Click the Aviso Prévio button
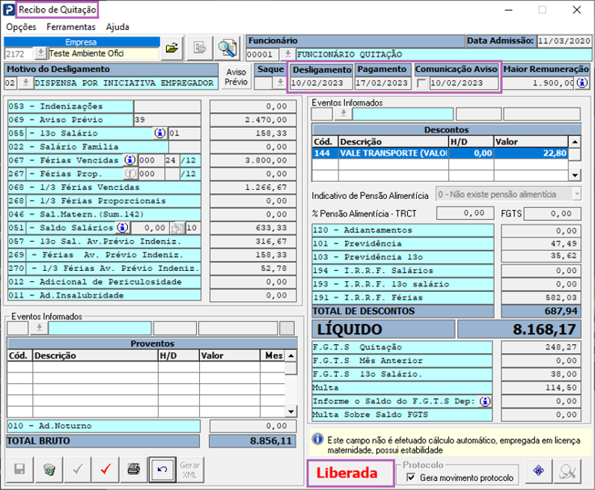This screenshot has width=595, height=490. pyautogui.click(x=236, y=76)
